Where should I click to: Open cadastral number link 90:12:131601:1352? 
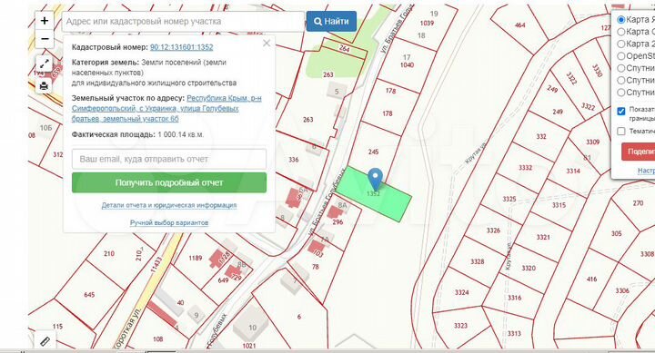182,47
